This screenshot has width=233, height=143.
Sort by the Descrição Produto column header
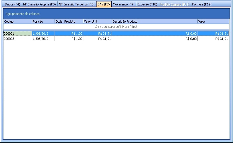tap(154, 21)
